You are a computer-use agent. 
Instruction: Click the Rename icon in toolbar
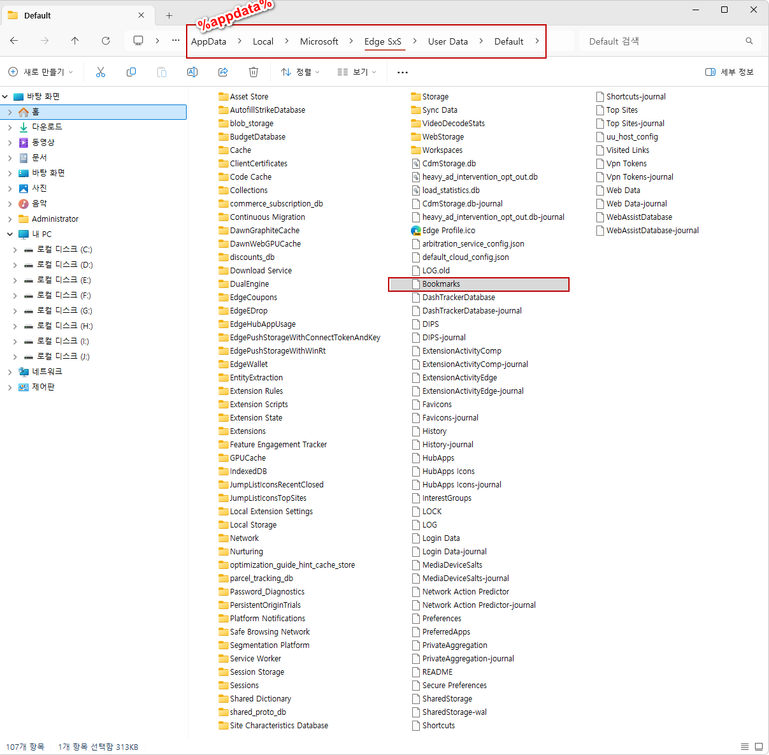192,72
